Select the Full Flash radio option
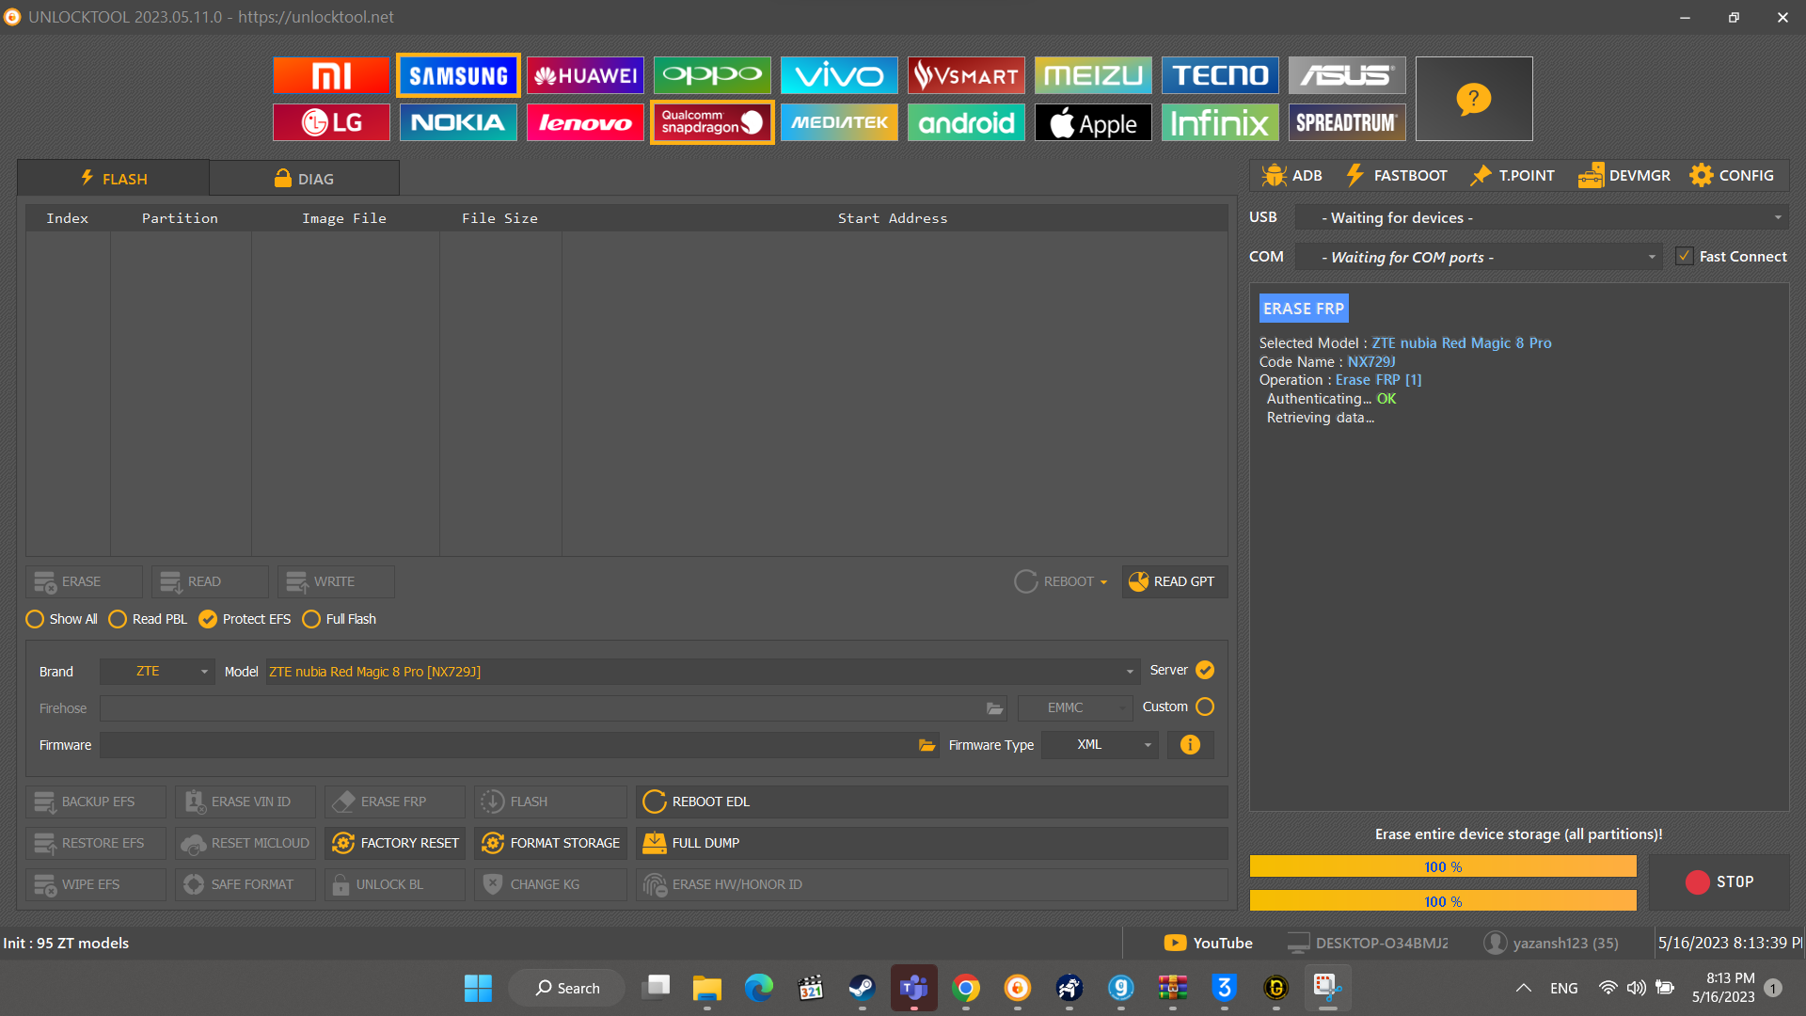This screenshot has height=1016, width=1806. 339,619
